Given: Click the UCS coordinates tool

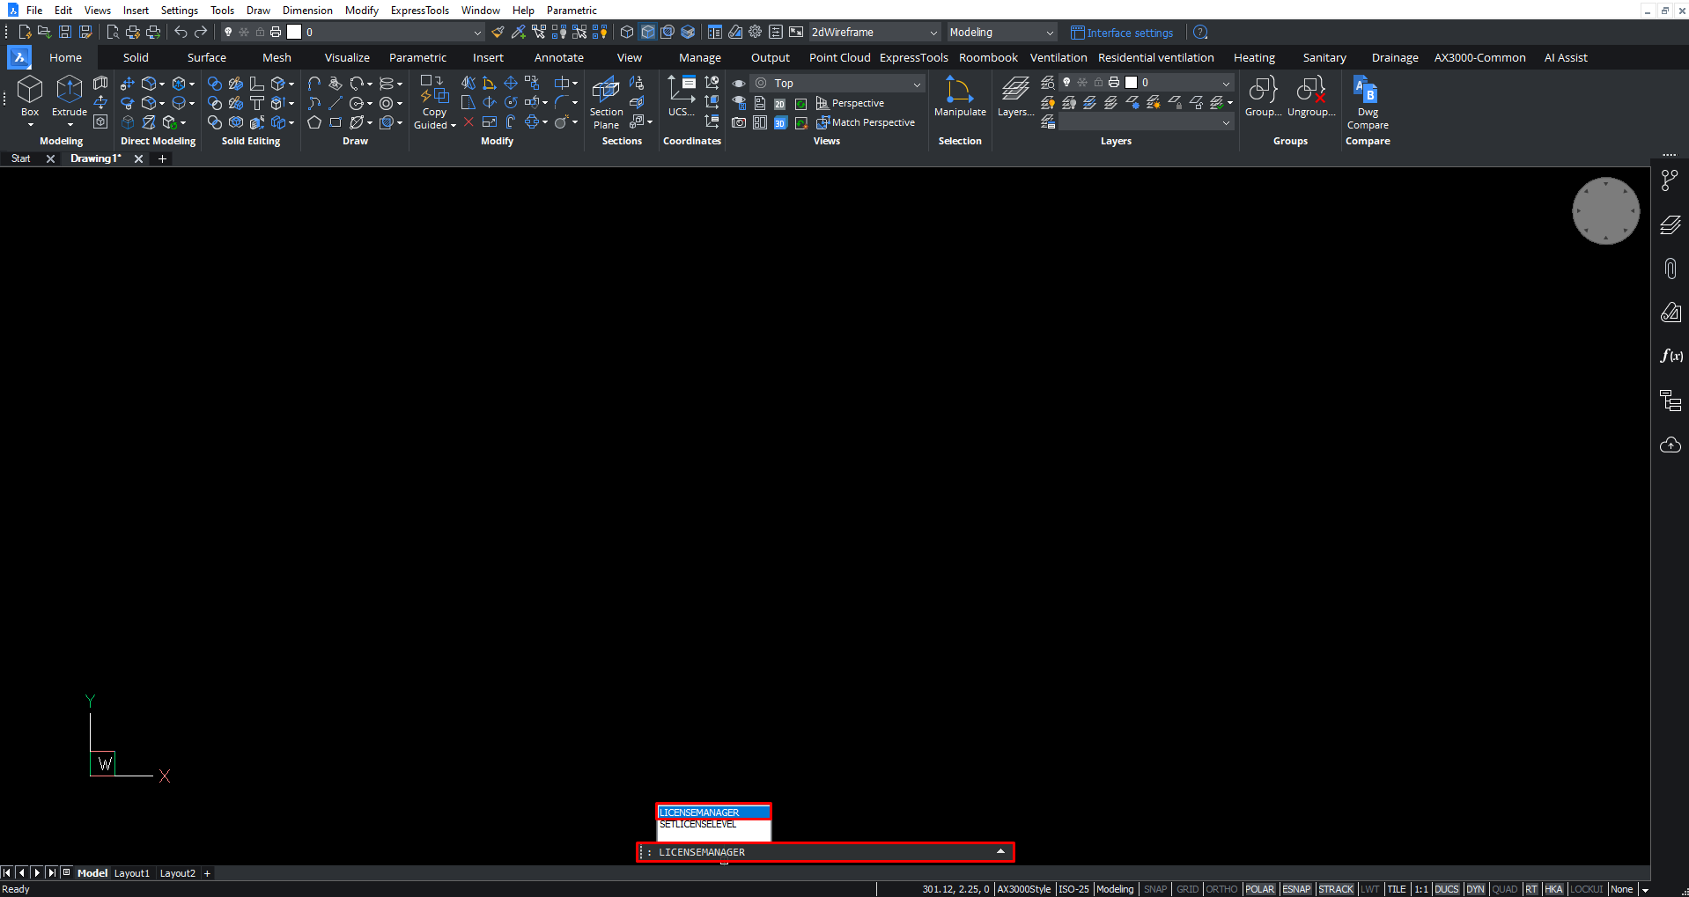Looking at the screenshot, I should tap(681, 96).
